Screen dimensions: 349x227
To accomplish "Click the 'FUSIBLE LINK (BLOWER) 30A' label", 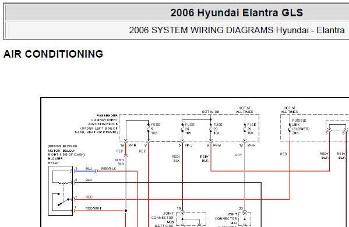I will (300, 127).
